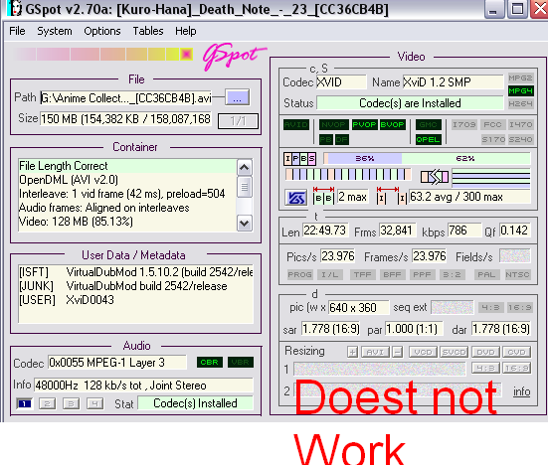Click the resizing plus button
The image size is (549, 465).
tap(352, 352)
